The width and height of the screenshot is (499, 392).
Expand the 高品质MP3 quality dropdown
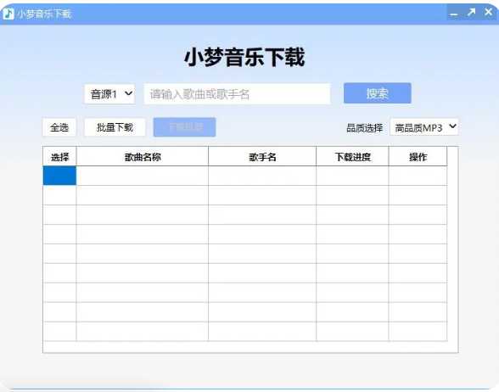pos(424,127)
